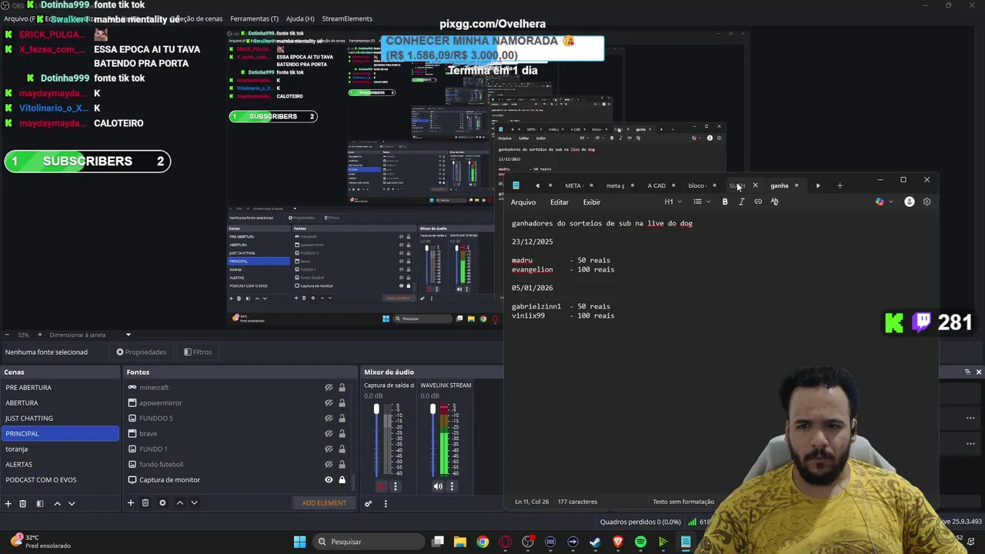This screenshot has height=554, width=985.
Task: Hide the Captura de monitor source
Action: [329, 480]
